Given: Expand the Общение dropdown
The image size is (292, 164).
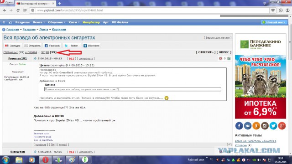Looking at the screenshot, I should (x=57, y=22).
